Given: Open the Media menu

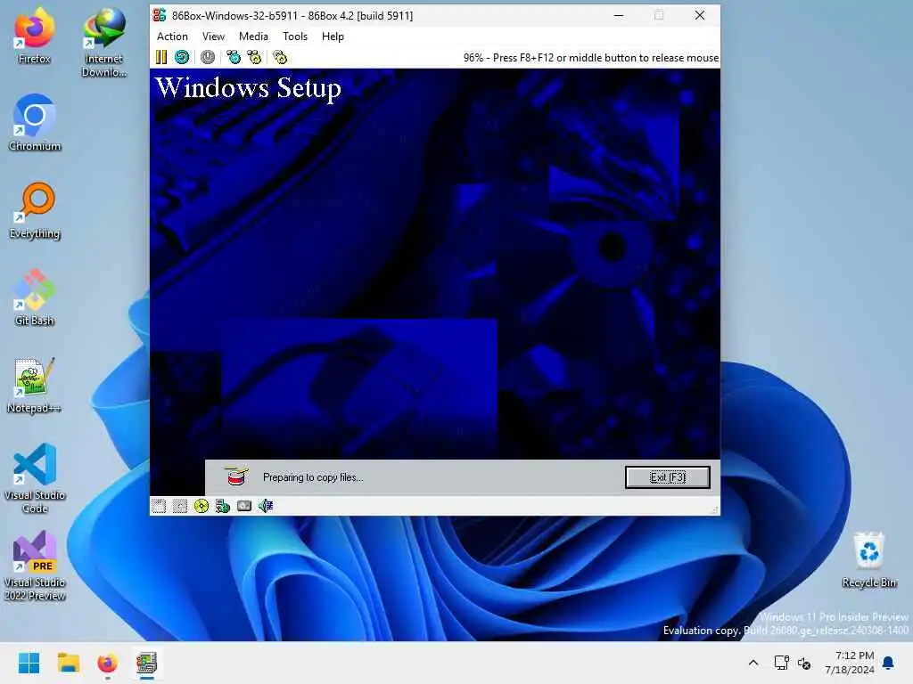Looking at the screenshot, I should click(x=253, y=36).
